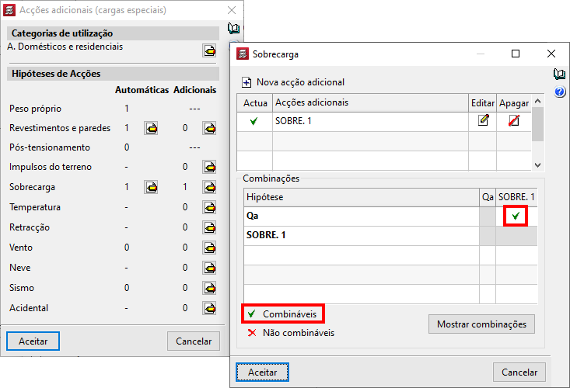Open the help question mark icon
The width and height of the screenshot is (570, 388).
pyautogui.click(x=559, y=92)
